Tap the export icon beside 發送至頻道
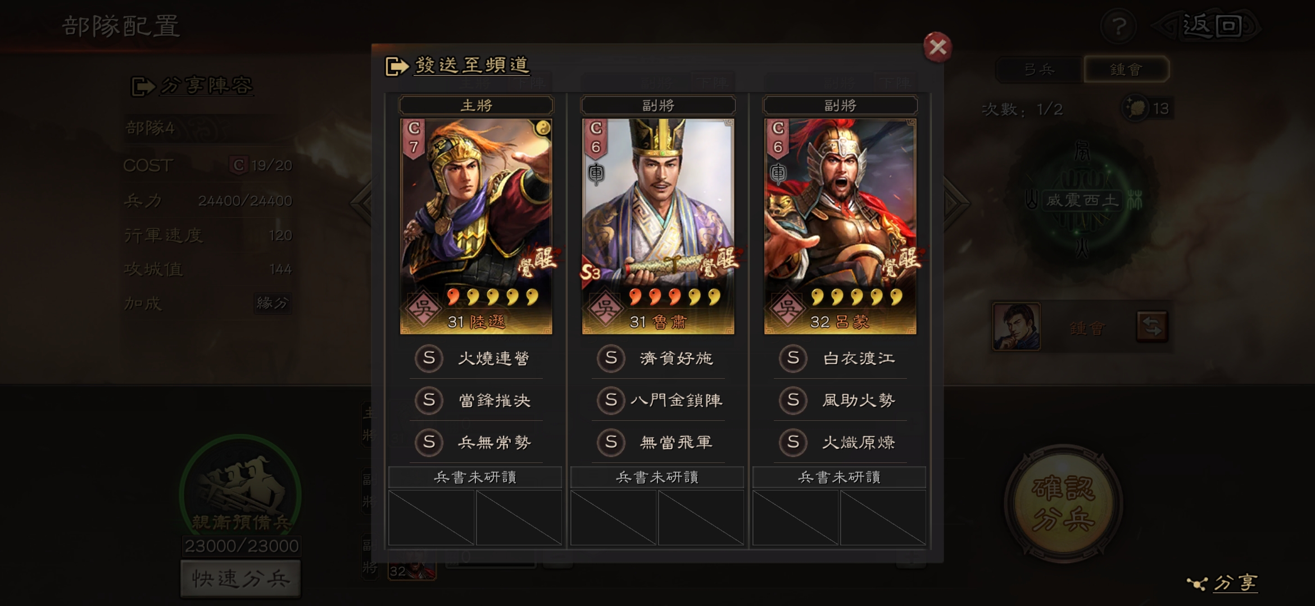Screen dimensions: 1315x606 [x=397, y=66]
